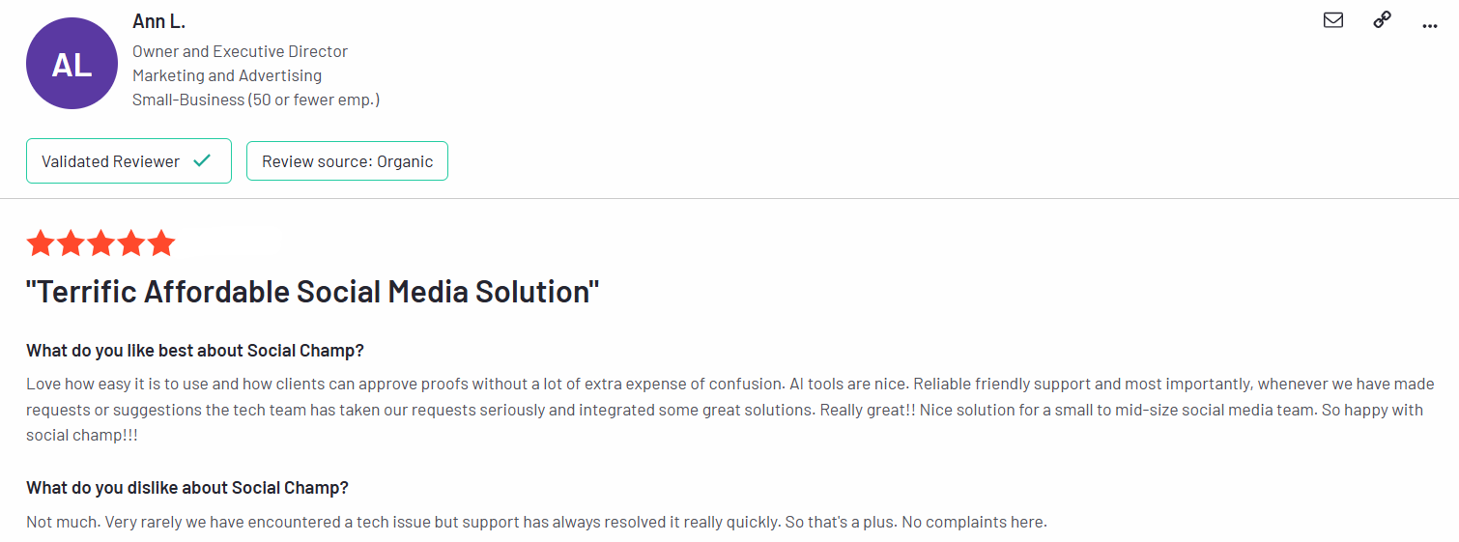Click the Small-Business company size text
Image resolution: width=1459 pixels, height=542 pixels.
click(256, 100)
